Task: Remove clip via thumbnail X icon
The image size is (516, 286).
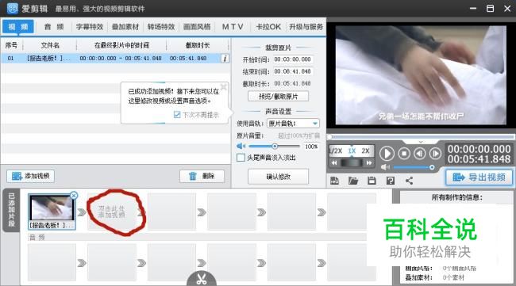Action: click(74, 196)
